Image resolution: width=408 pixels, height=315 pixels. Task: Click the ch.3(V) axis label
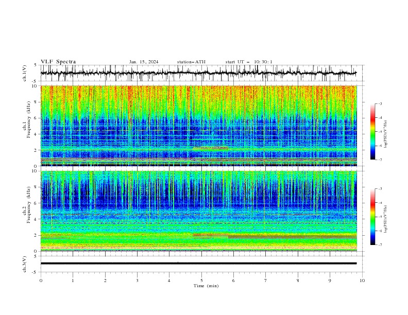[x=25, y=264]
